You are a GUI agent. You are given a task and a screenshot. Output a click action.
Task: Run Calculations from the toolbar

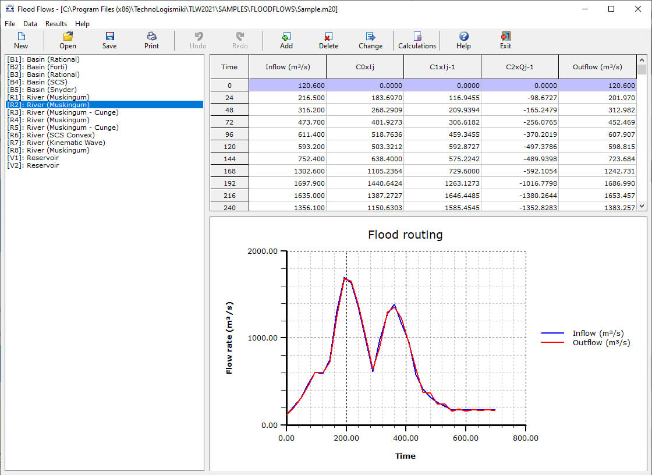point(417,40)
